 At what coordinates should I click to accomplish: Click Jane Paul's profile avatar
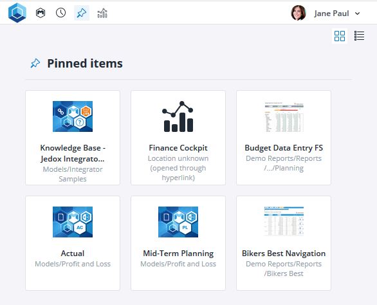(x=299, y=13)
